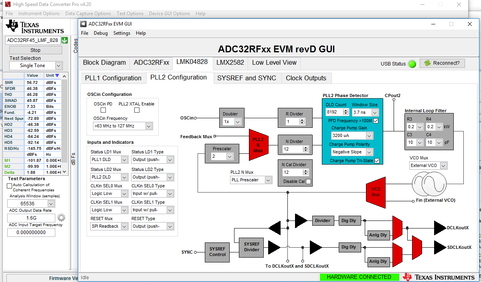Click the ENOB row in the results table

click(x=32, y=107)
